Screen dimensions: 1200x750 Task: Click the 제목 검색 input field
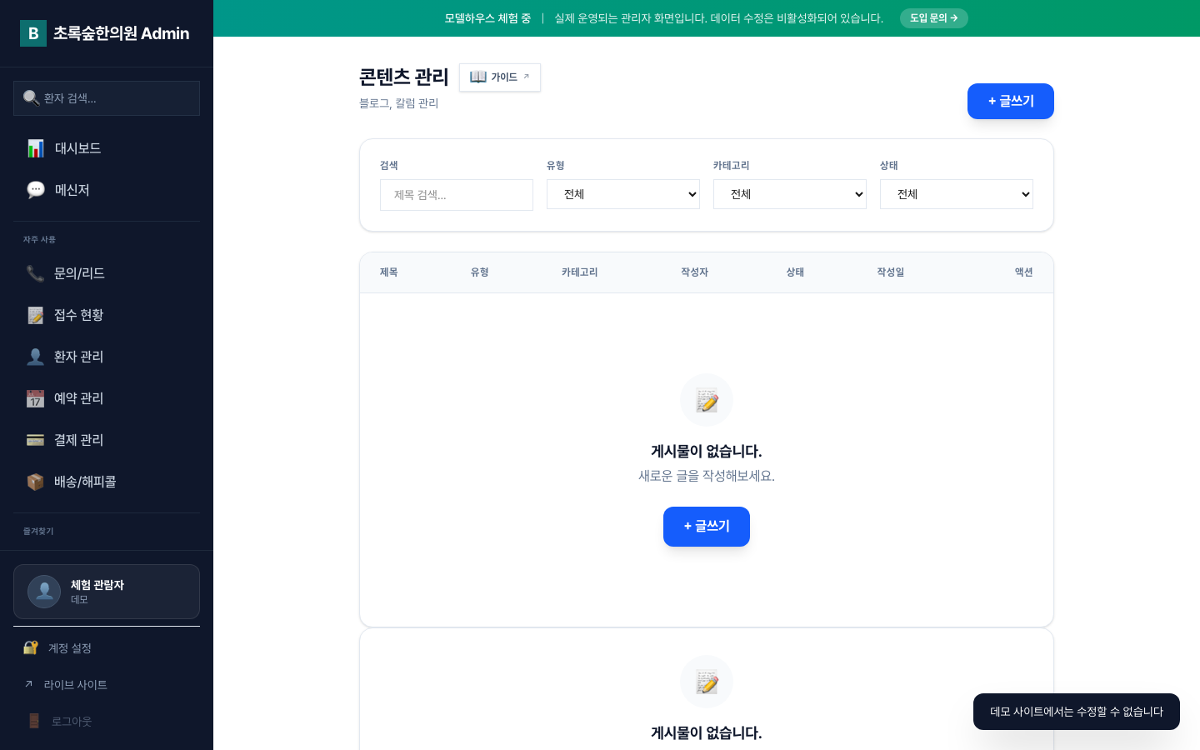click(x=457, y=195)
